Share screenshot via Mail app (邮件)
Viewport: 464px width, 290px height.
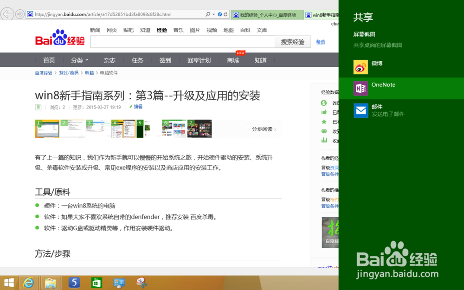point(401,110)
